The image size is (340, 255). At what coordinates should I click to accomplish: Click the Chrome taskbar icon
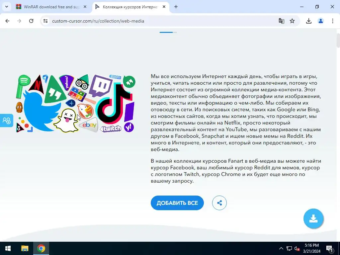click(41, 248)
